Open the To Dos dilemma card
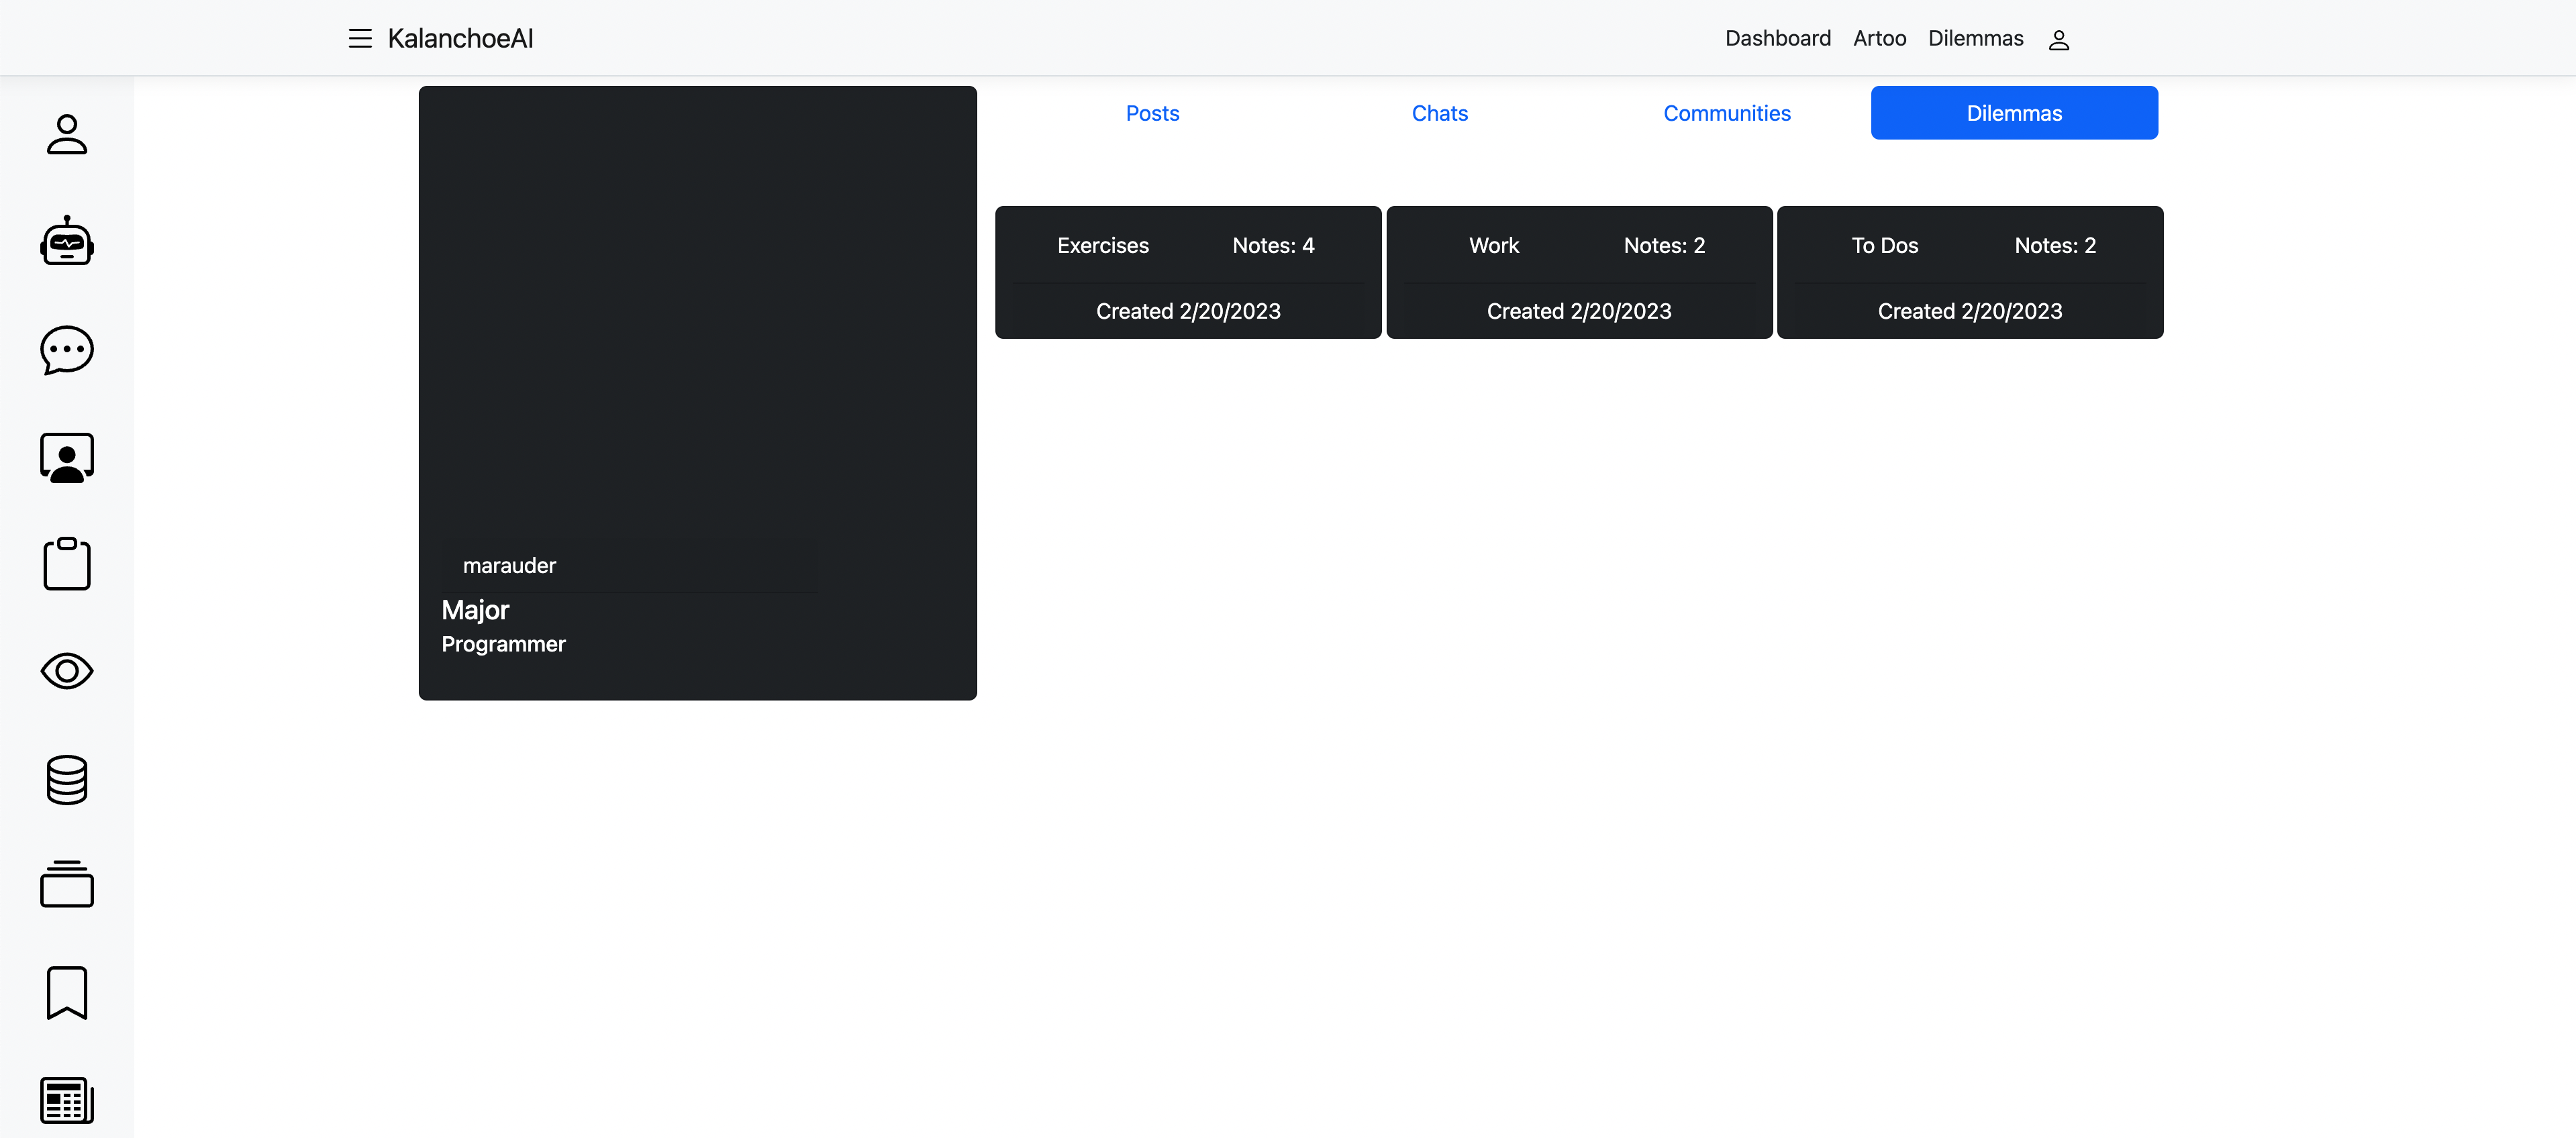This screenshot has width=2576, height=1138. pos(1969,272)
